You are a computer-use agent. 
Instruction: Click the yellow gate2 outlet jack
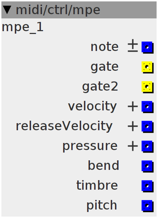coord(147,87)
